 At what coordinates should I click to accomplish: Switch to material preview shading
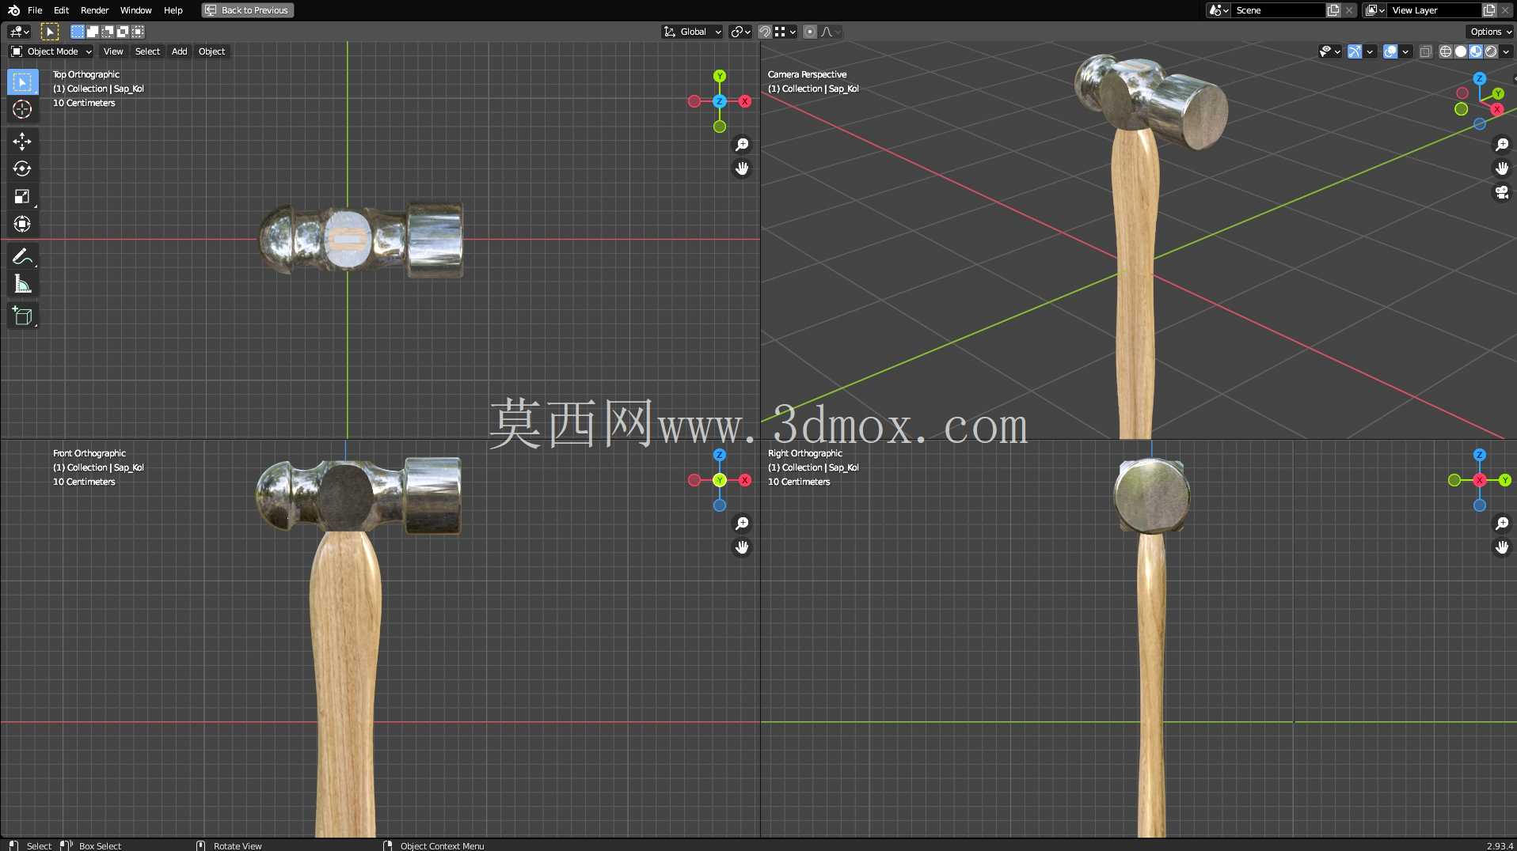[1476, 51]
